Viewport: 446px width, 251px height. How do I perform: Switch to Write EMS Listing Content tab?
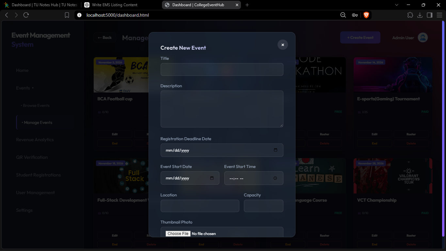point(120,5)
